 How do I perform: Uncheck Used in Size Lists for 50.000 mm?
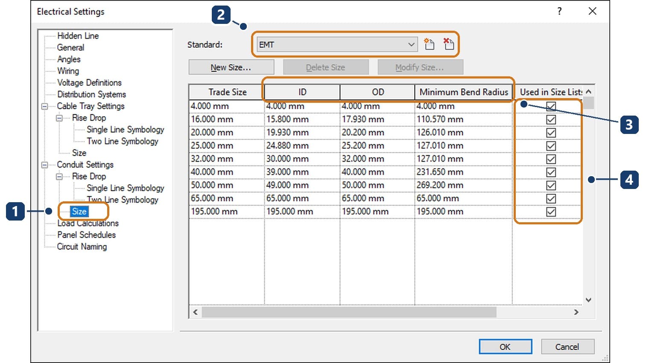point(551,186)
